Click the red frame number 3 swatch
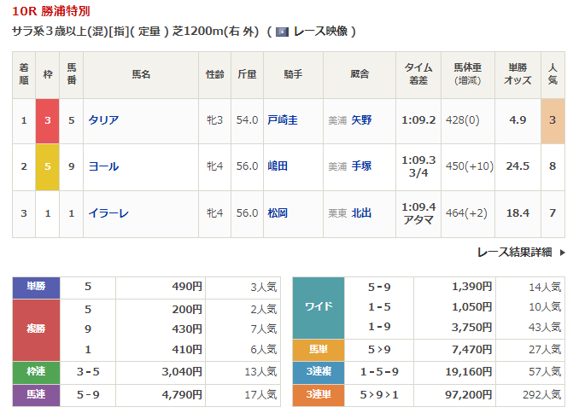The width and height of the screenshot is (579, 413). 47,120
